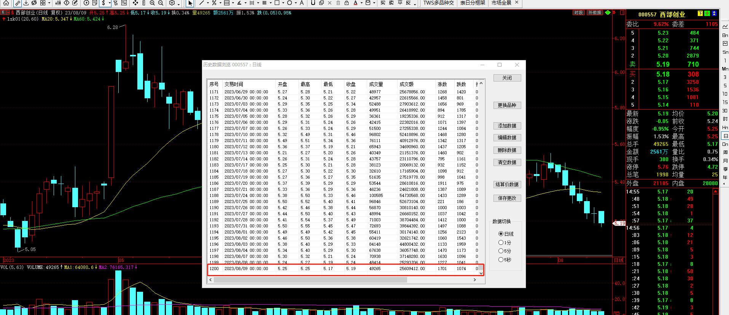Click the four-way move arrows icon
This screenshot has height=315, width=729.
coord(135,3)
